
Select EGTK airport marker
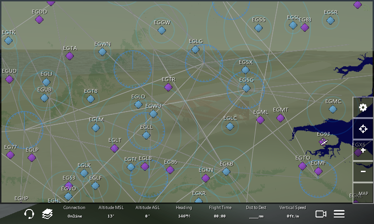coord(8,41)
